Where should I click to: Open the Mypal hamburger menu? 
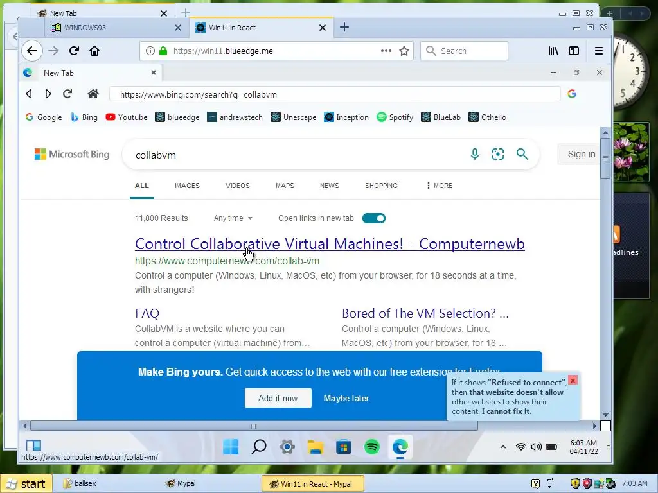pyautogui.click(x=599, y=51)
